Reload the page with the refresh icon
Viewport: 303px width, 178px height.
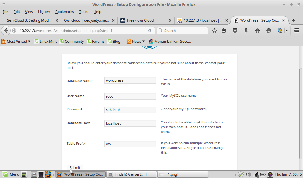point(150,31)
